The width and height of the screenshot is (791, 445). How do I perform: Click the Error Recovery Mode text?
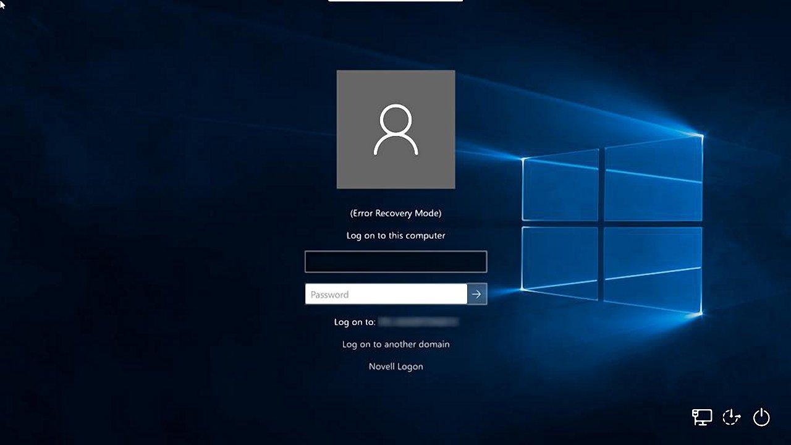[x=395, y=213]
